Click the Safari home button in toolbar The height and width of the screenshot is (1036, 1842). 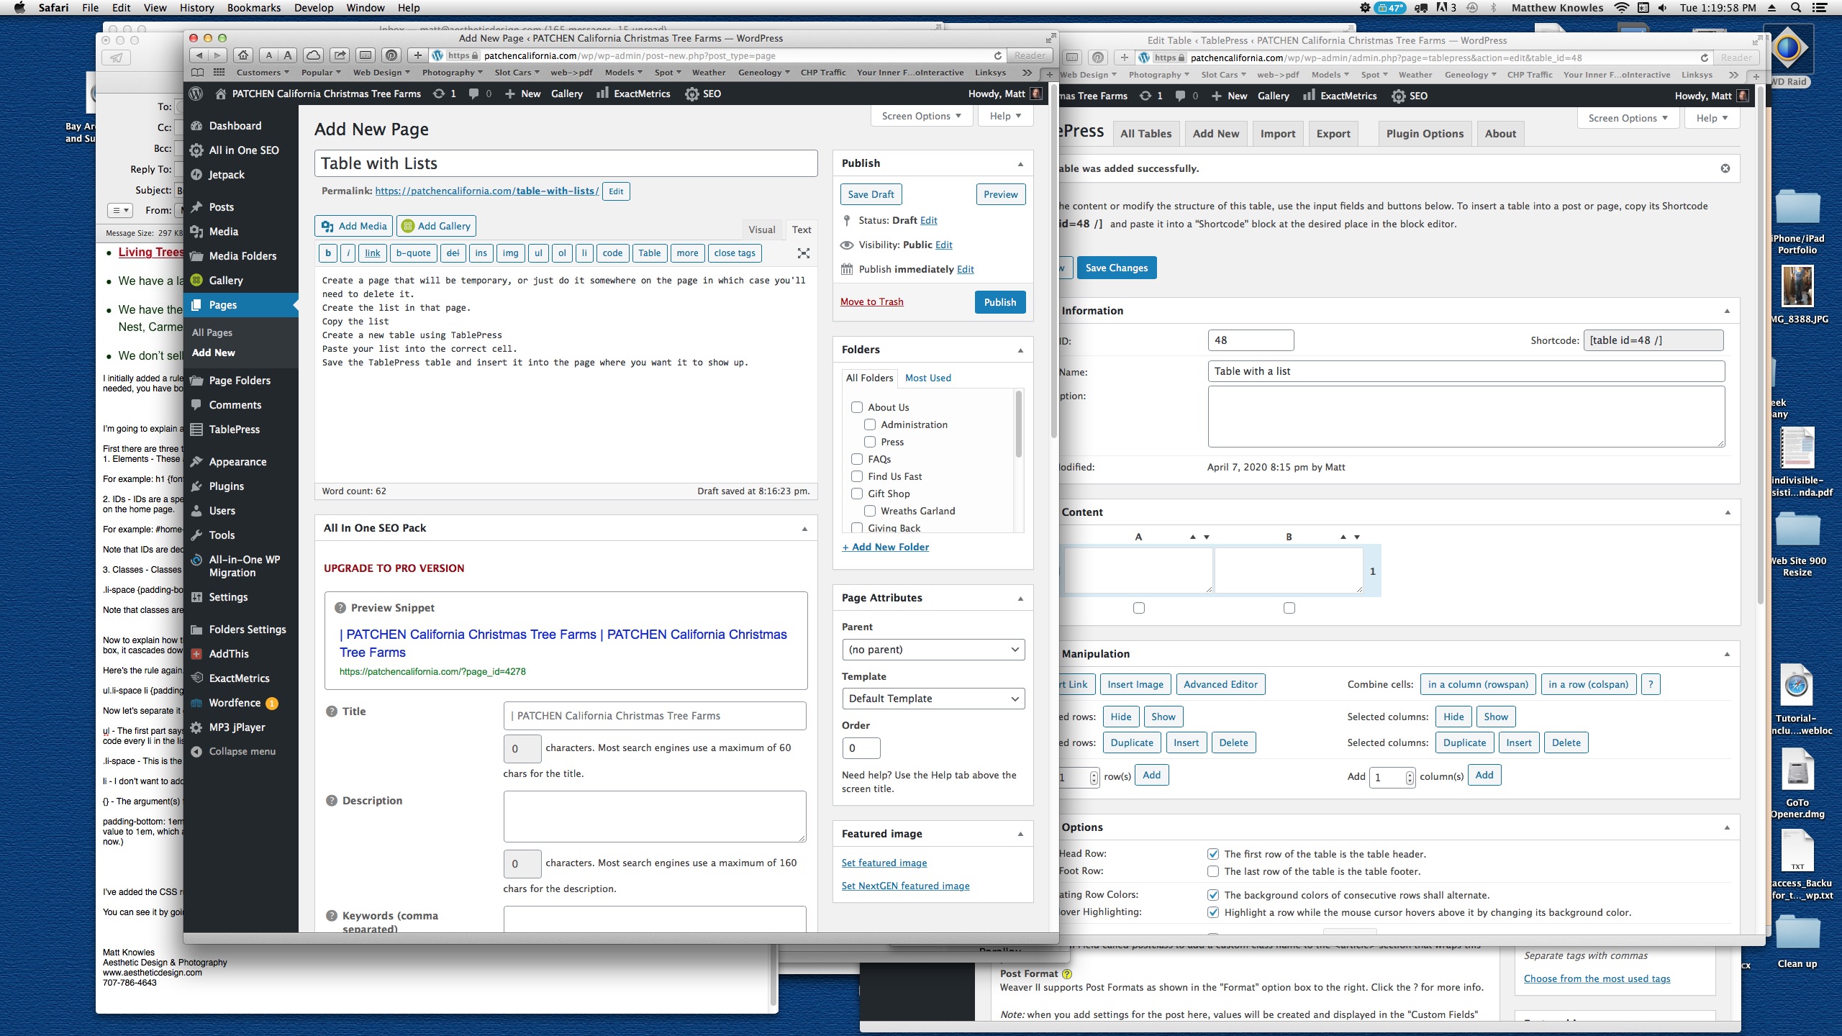tap(244, 55)
